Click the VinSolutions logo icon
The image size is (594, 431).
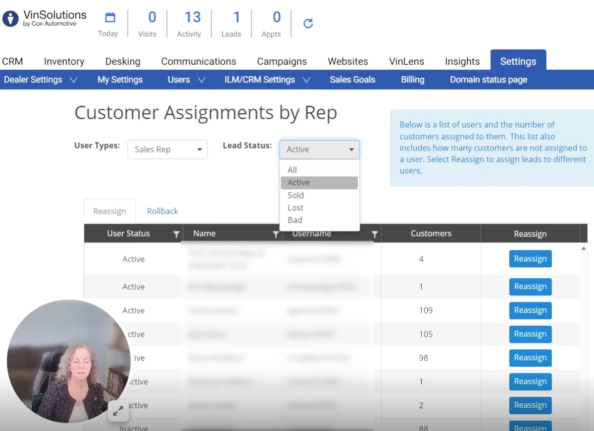[x=10, y=19]
